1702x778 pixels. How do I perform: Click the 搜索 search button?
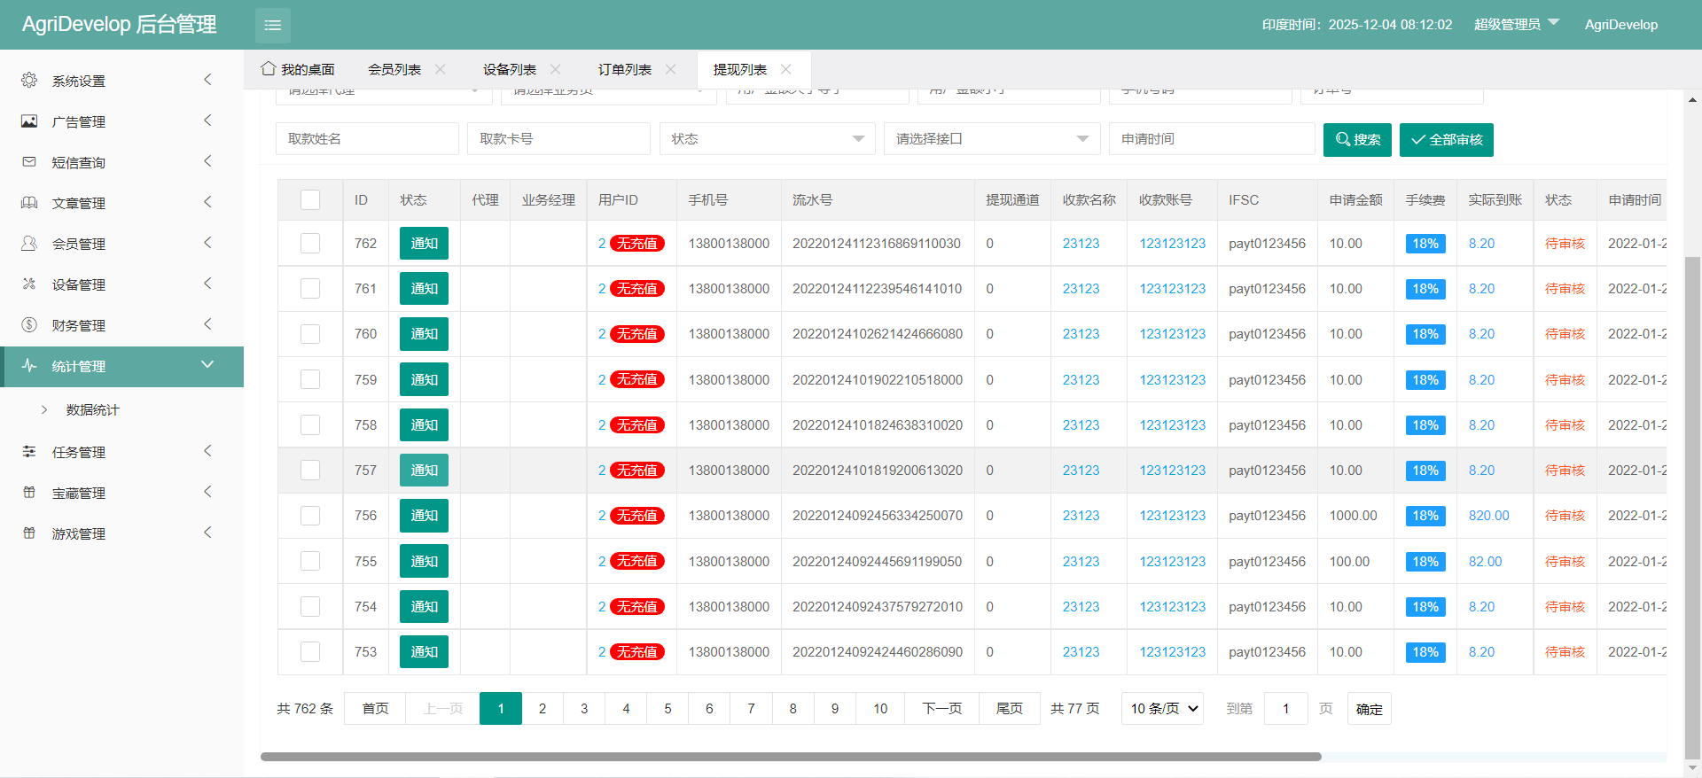coord(1357,140)
